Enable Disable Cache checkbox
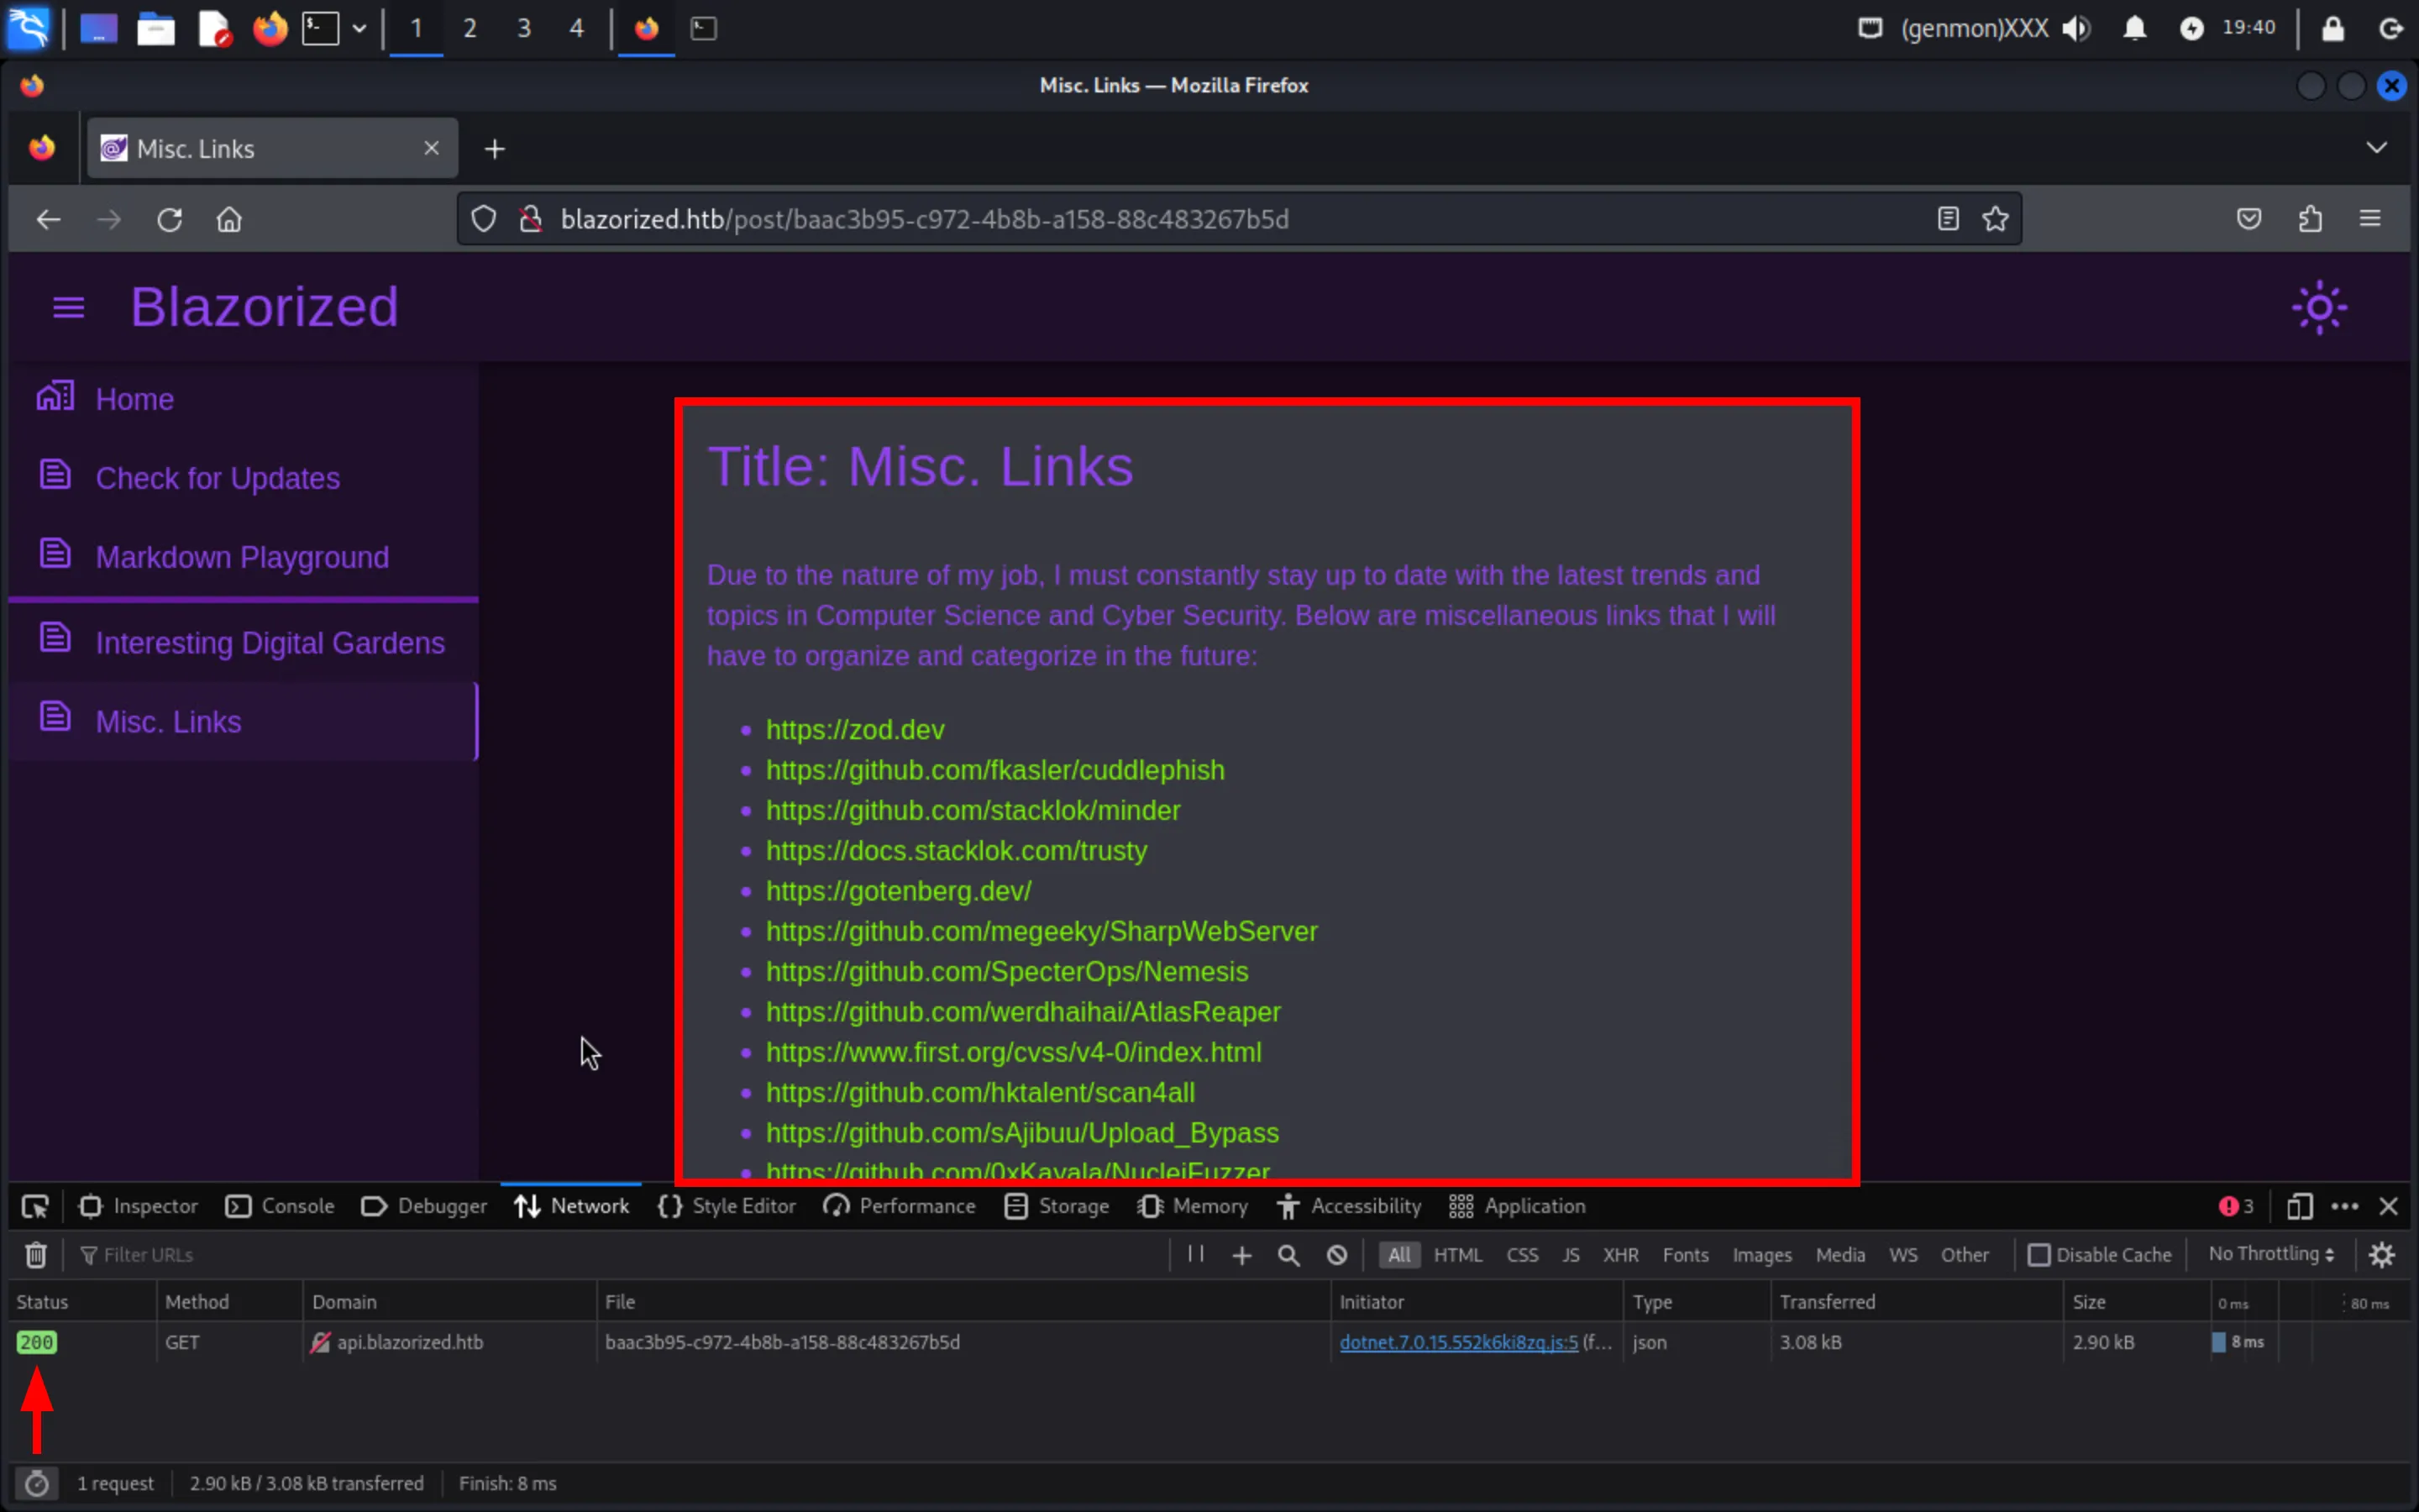 (2039, 1255)
